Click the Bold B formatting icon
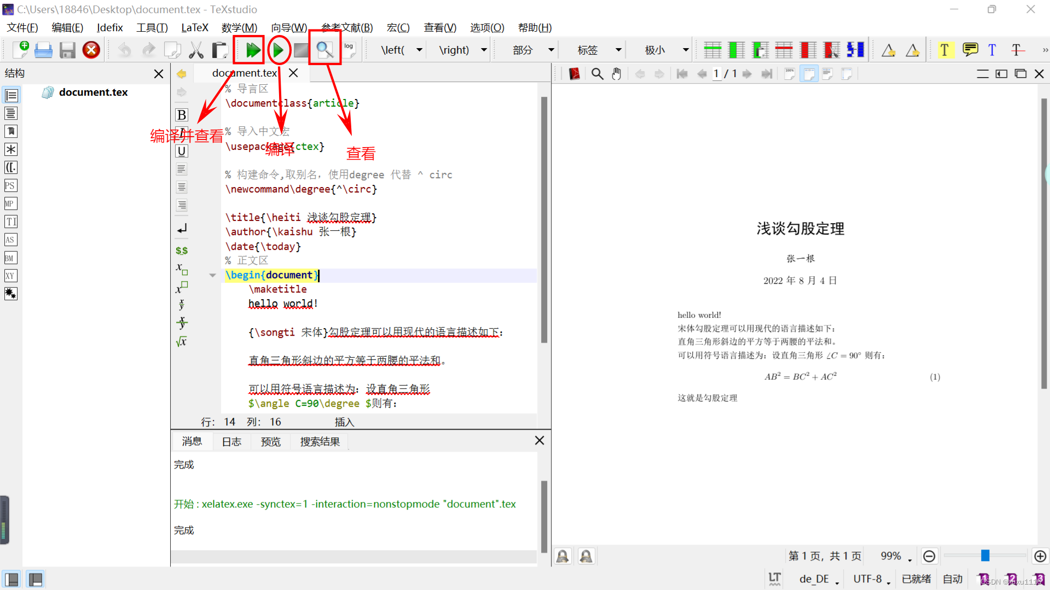Screen dimensions: 1050x590 pos(182,115)
